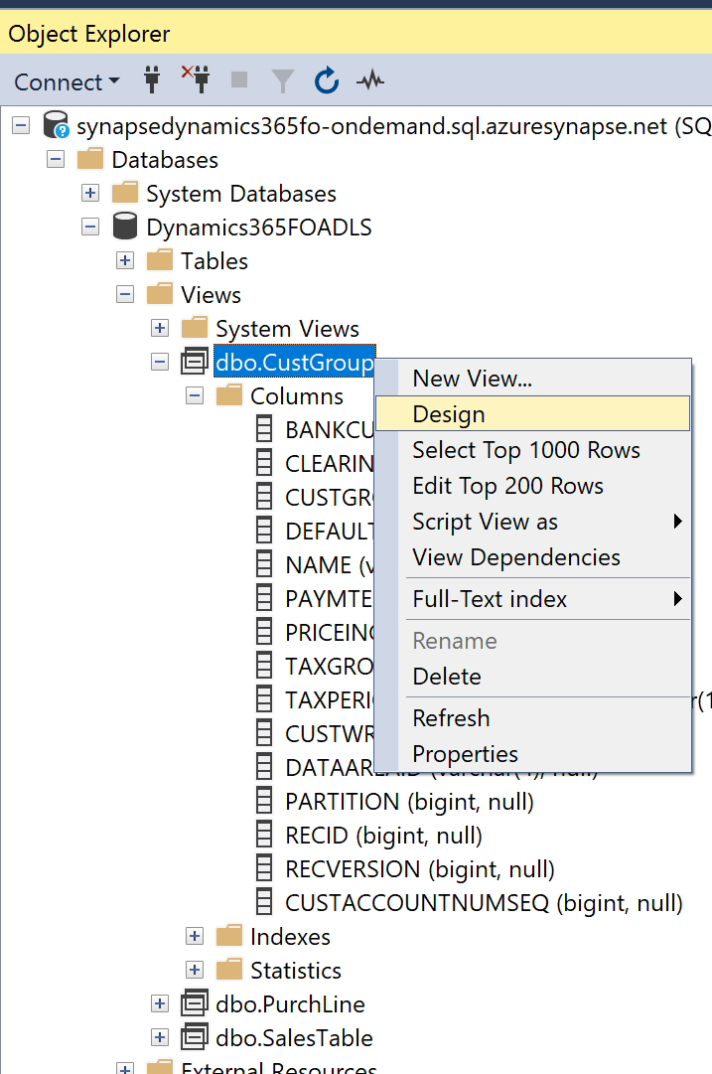Click the Tables folder icon
712x1074 pixels.
pyautogui.click(x=160, y=259)
